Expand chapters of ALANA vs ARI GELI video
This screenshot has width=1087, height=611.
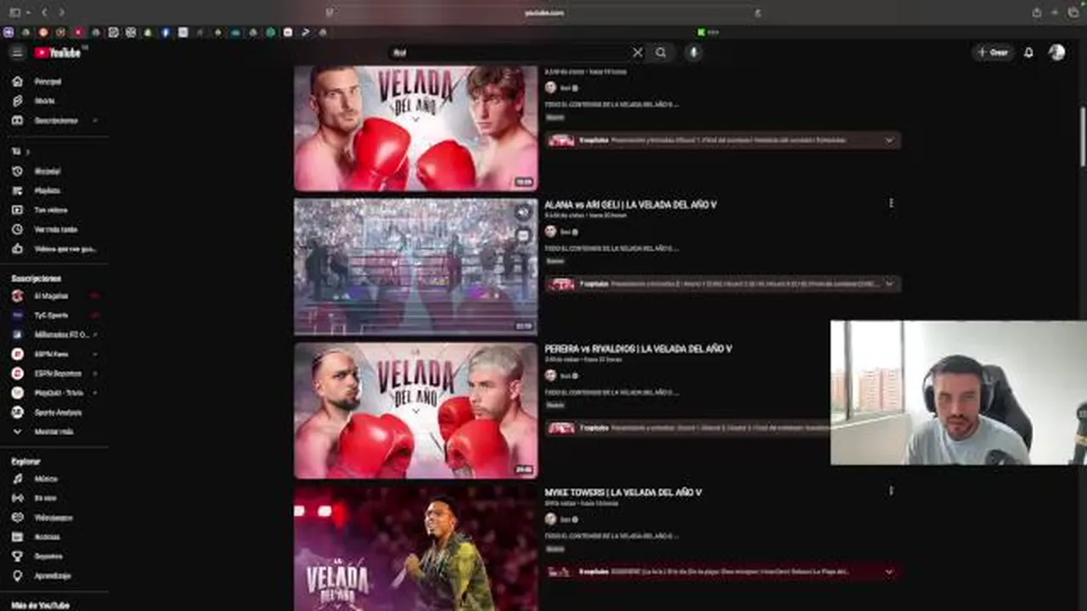click(889, 284)
